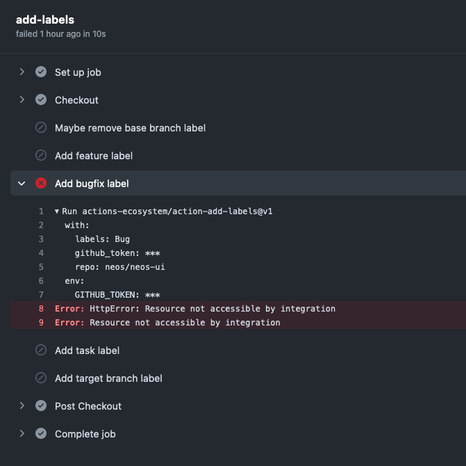Image resolution: width=466 pixels, height=466 pixels.
Task: Expand the Complete job step chevron
Action: [22, 434]
